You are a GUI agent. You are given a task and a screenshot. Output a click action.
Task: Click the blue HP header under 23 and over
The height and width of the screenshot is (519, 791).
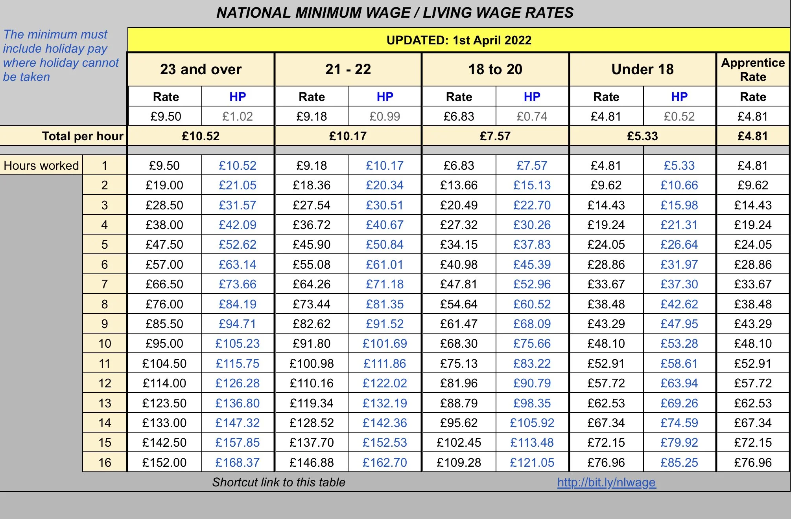pos(237,97)
